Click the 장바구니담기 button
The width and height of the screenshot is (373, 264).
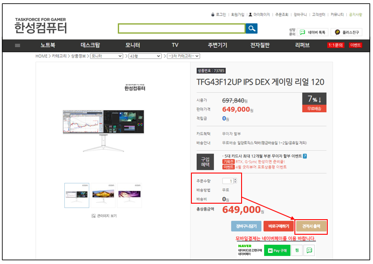point(246,226)
